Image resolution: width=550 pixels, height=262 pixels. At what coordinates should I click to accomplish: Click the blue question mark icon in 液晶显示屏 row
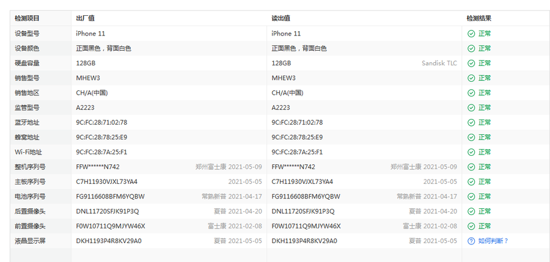471,241
